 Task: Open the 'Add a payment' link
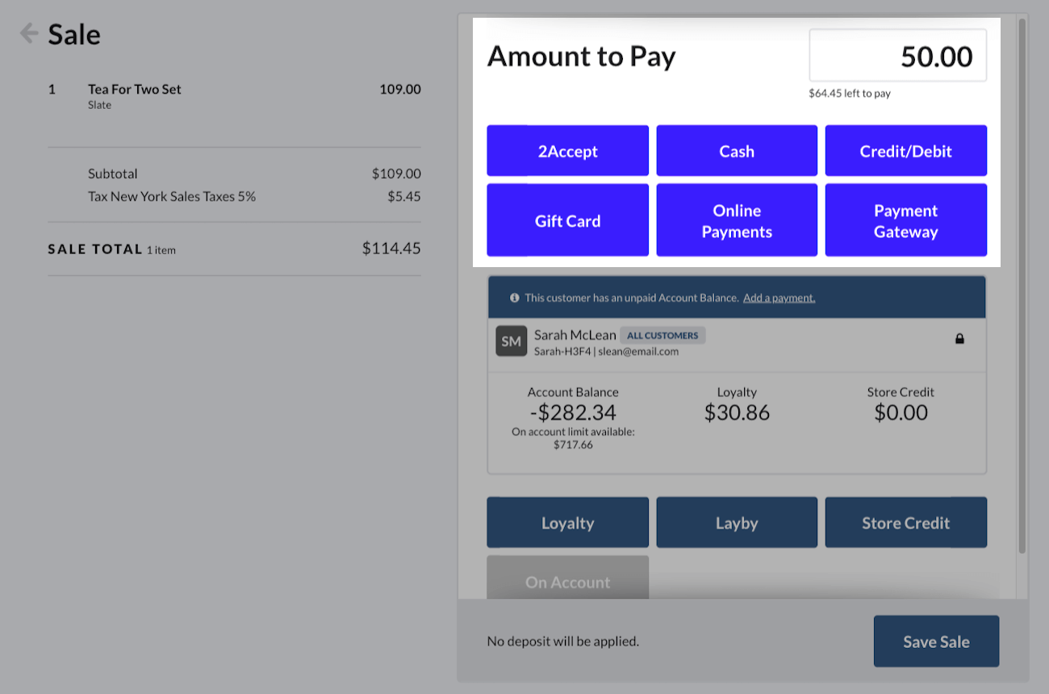point(779,298)
